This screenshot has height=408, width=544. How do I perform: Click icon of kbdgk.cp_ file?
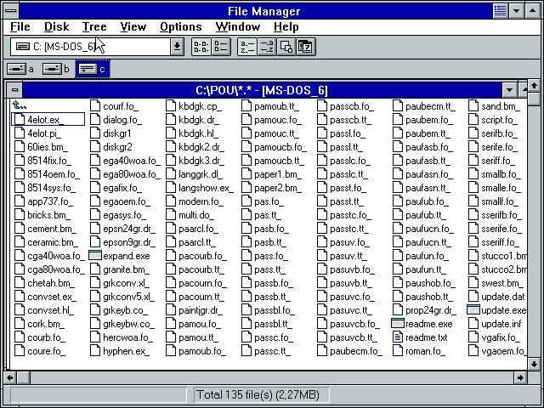pos(171,106)
